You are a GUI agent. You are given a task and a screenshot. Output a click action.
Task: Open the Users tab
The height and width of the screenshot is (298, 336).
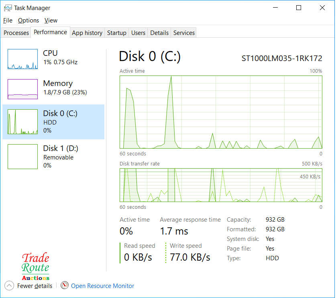pos(138,33)
